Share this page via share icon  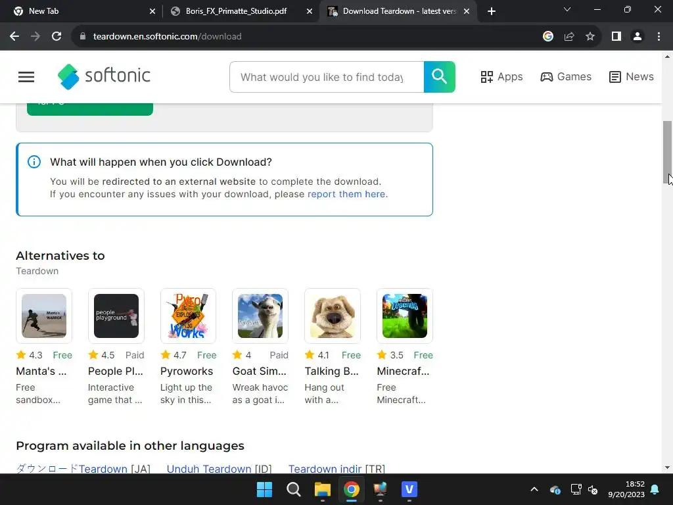point(569,37)
